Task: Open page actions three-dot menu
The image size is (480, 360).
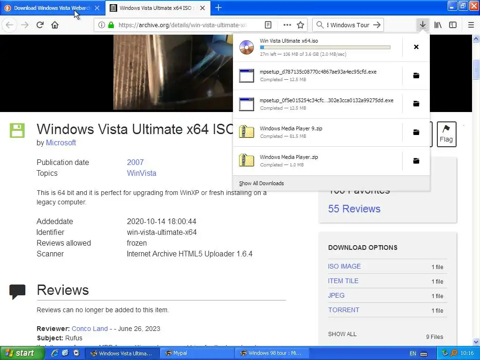Action: 287,25
